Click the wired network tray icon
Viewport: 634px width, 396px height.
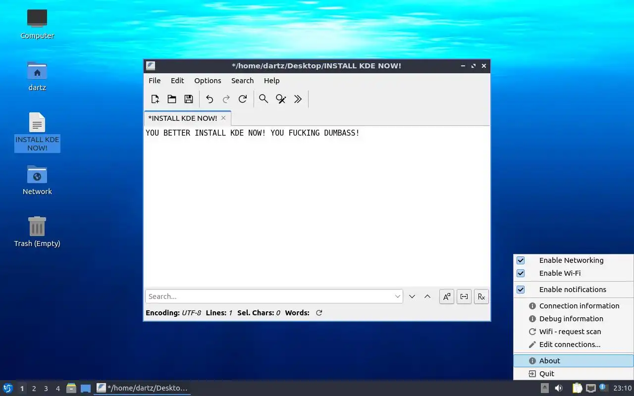(x=590, y=388)
